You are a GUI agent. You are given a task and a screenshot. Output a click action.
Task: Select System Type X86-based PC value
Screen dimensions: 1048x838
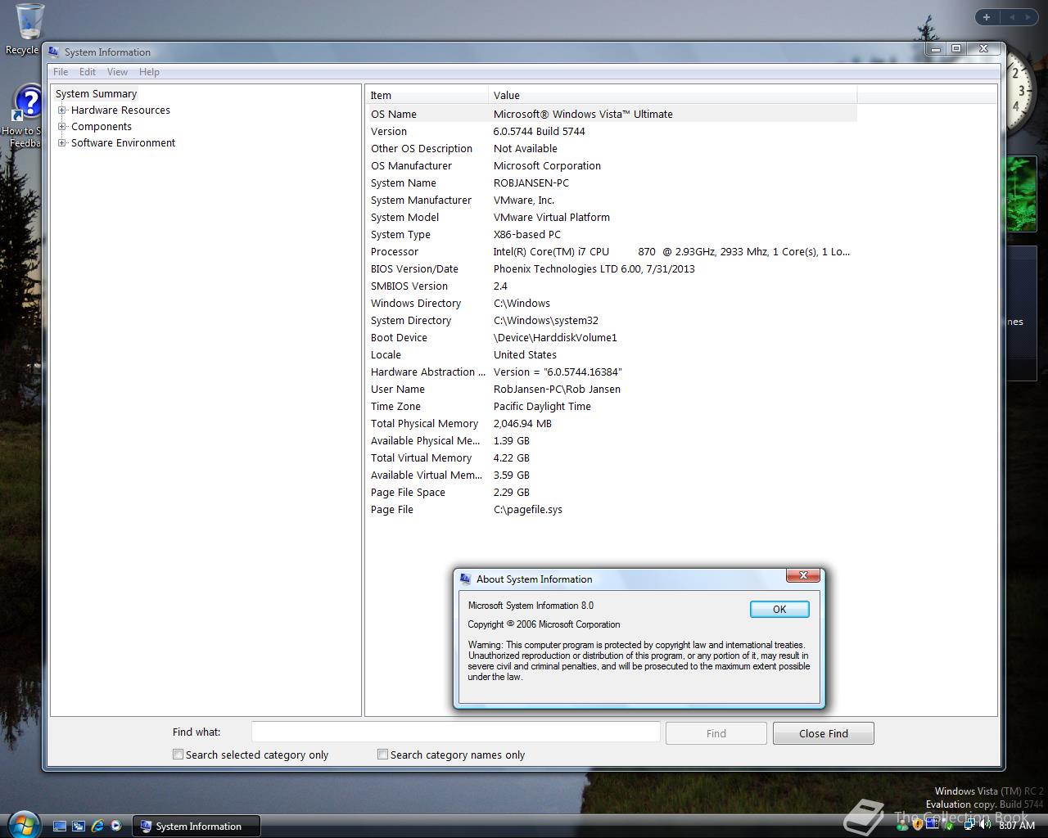pyautogui.click(x=527, y=234)
